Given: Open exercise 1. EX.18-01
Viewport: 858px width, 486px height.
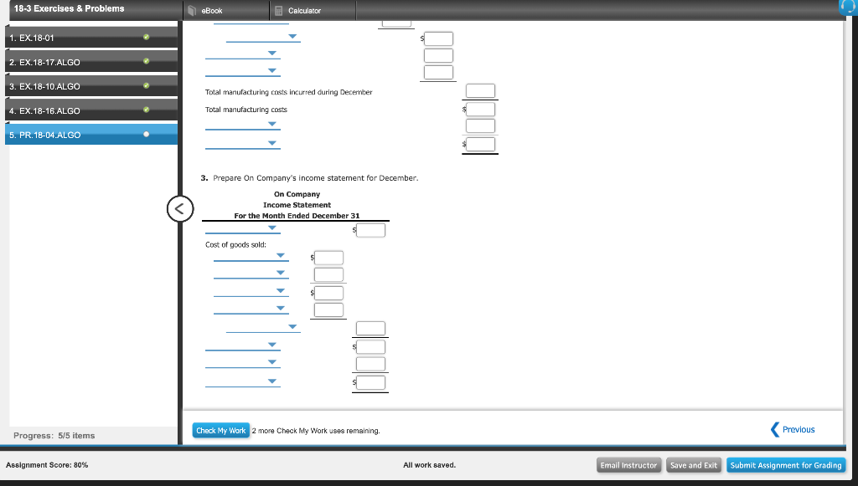Looking at the screenshot, I should tap(91, 38).
